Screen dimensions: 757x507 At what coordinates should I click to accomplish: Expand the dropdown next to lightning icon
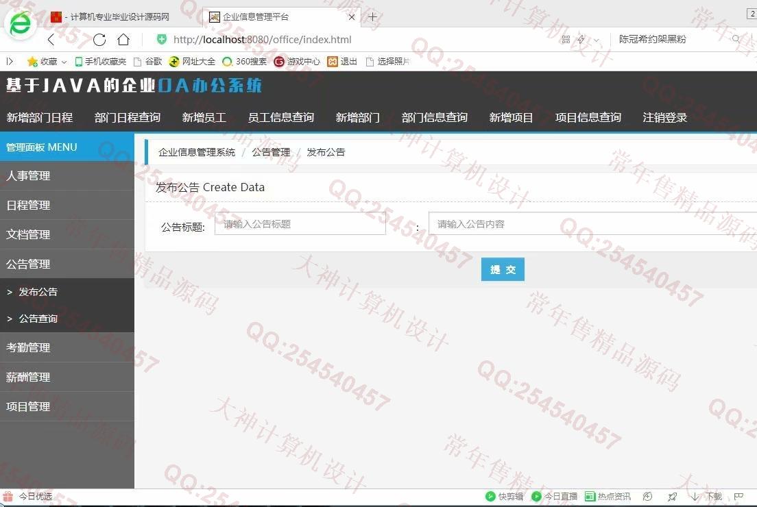tap(597, 40)
